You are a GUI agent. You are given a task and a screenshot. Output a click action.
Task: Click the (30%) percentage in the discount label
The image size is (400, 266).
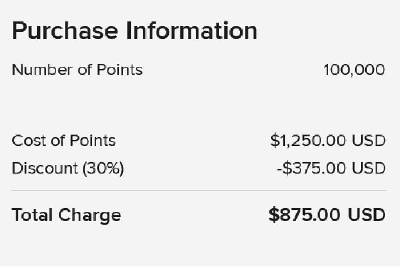103,168
